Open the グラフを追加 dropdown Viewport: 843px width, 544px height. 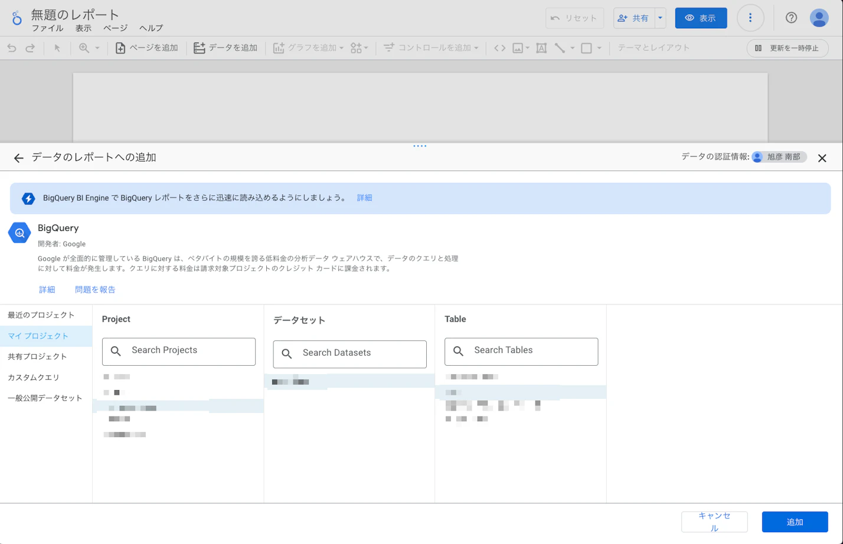pyautogui.click(x=308, y=48)
